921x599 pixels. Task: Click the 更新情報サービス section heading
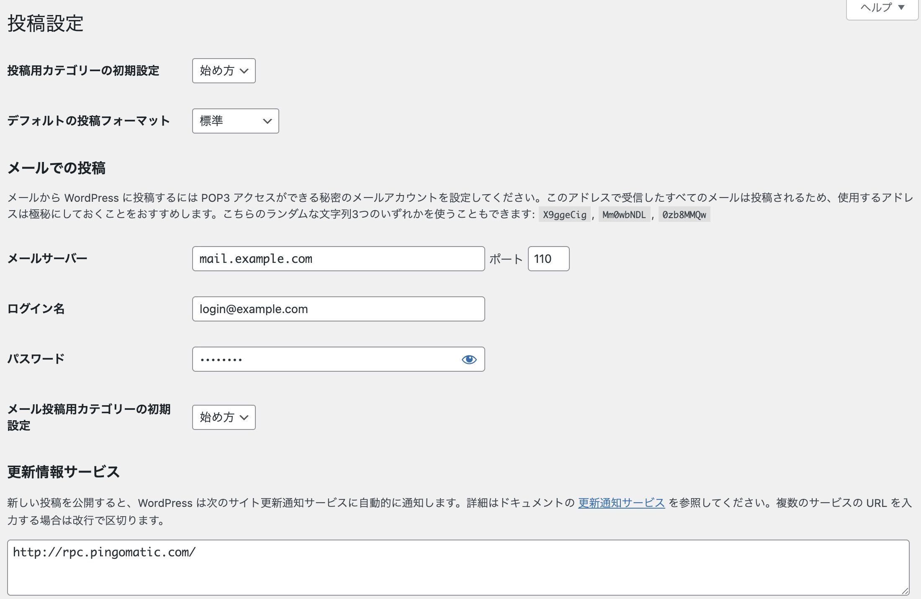[x=64, y=472]
